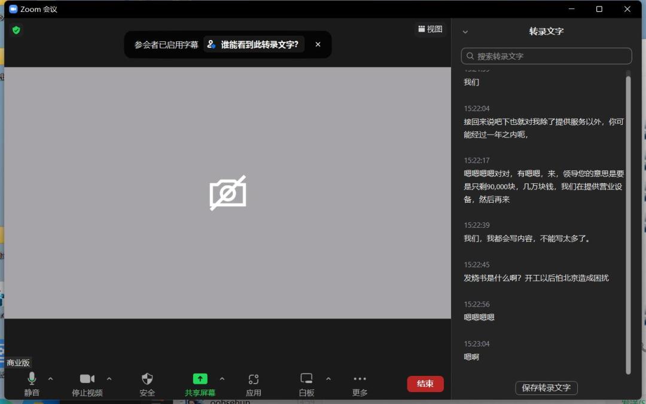Open the 白板 whiteboard
Image resolution: width=646 pixels, height=404 pixels.
(306, 384)
